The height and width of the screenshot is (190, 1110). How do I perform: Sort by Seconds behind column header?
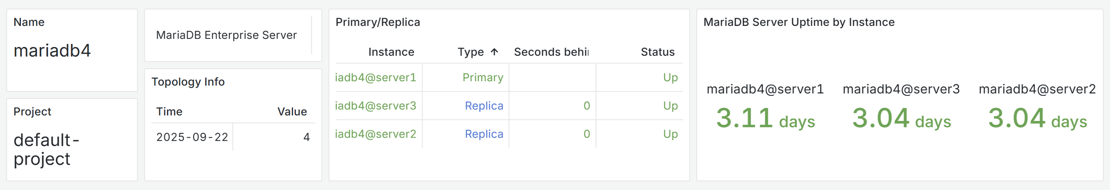tap(551, 52)
